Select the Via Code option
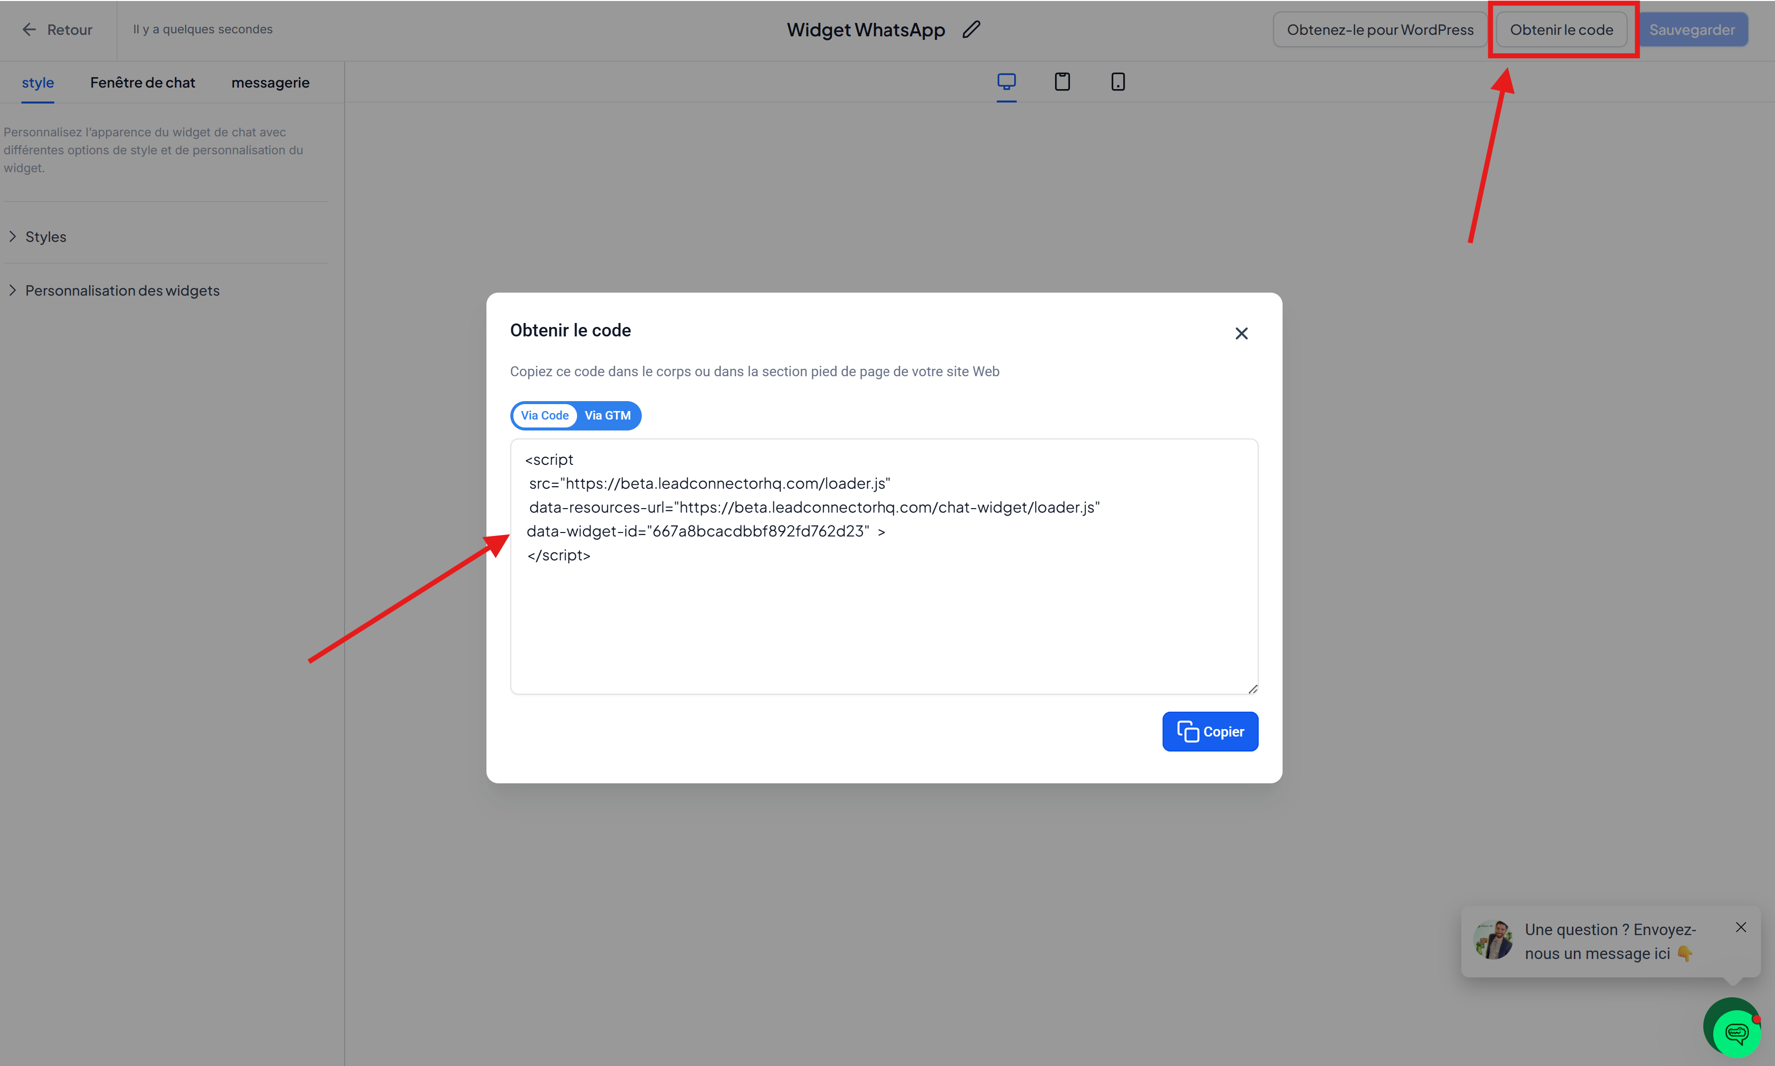Viewport: 1775px width, 1066px height. click(x=545, y=415)
